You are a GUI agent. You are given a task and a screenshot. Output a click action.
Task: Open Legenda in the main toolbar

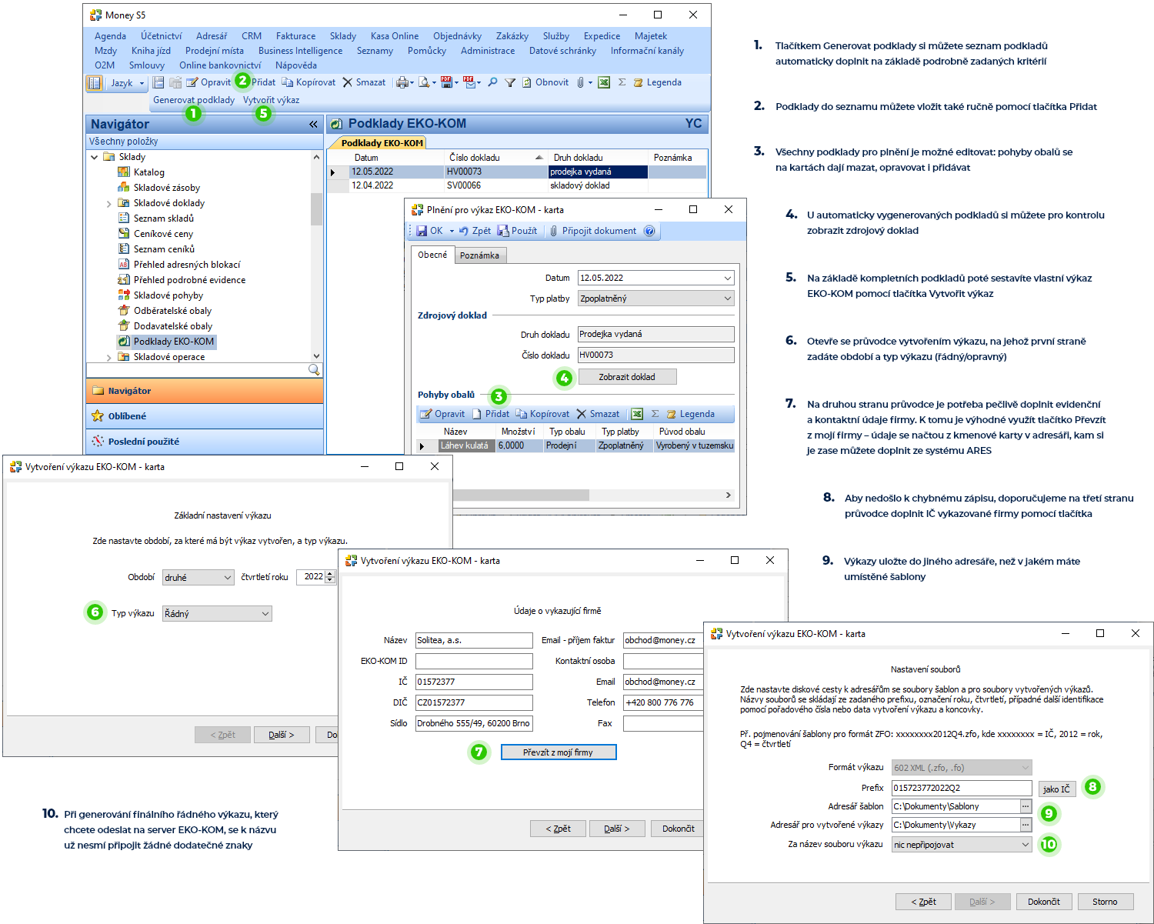pyautogui.click(x=658, y=82)
